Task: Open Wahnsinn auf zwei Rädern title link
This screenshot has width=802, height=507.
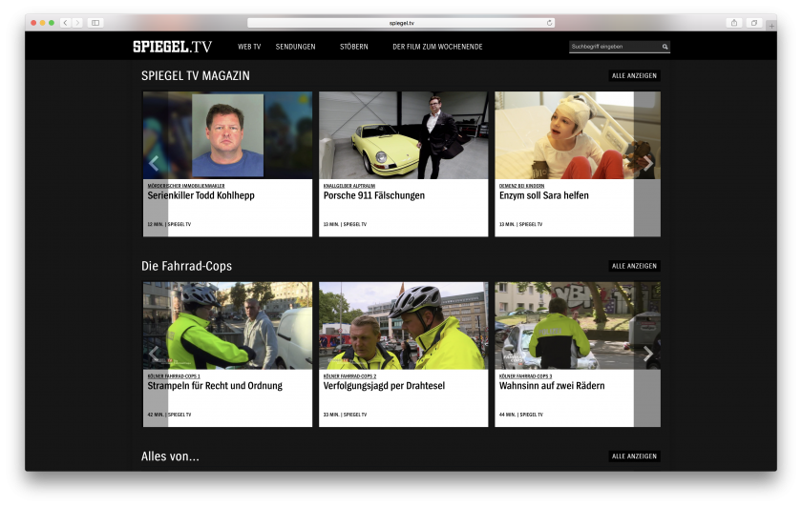Action: (x=552, y=386)
